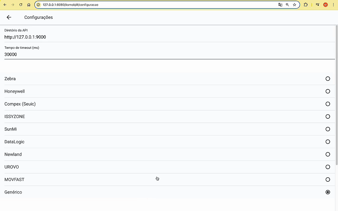The height and width of the screenshot is (211, 338).
Task: Go to the browser home page
Action: click(29, 5)
